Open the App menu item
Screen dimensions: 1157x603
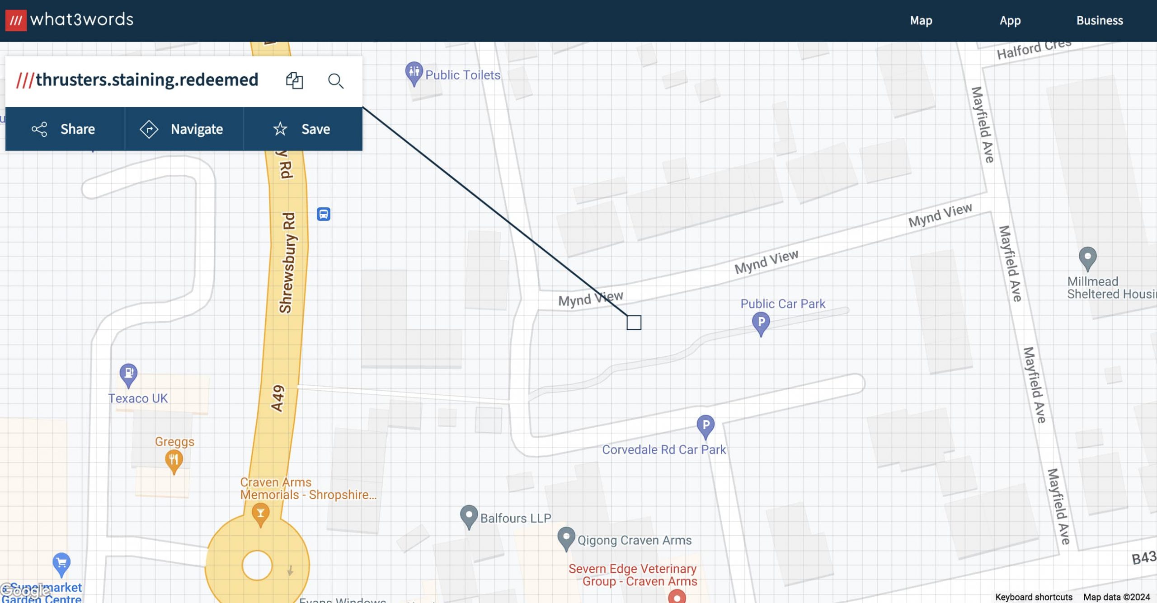(1010, 21)
